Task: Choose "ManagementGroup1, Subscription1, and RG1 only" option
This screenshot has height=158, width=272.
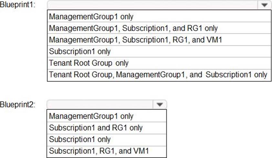Action: click(x=133, y=28)
